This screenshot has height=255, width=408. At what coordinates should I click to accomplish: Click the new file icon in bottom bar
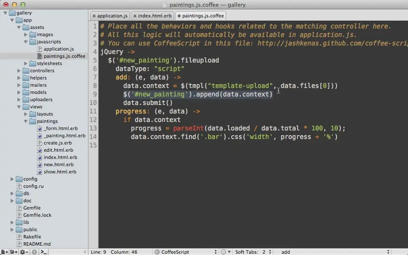[4, 252]
